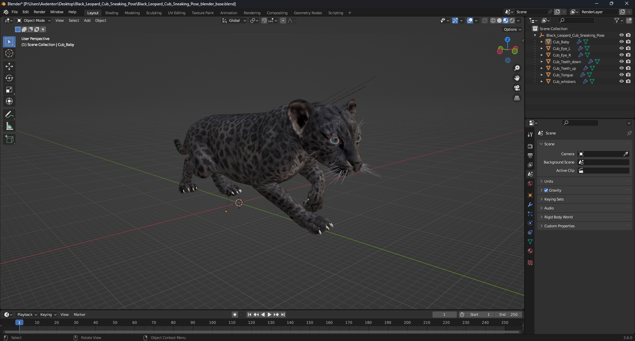The width and height of the screenshot is (635, 341).
Task: Open the Output properties tab
Action: [x=530, y=155]
